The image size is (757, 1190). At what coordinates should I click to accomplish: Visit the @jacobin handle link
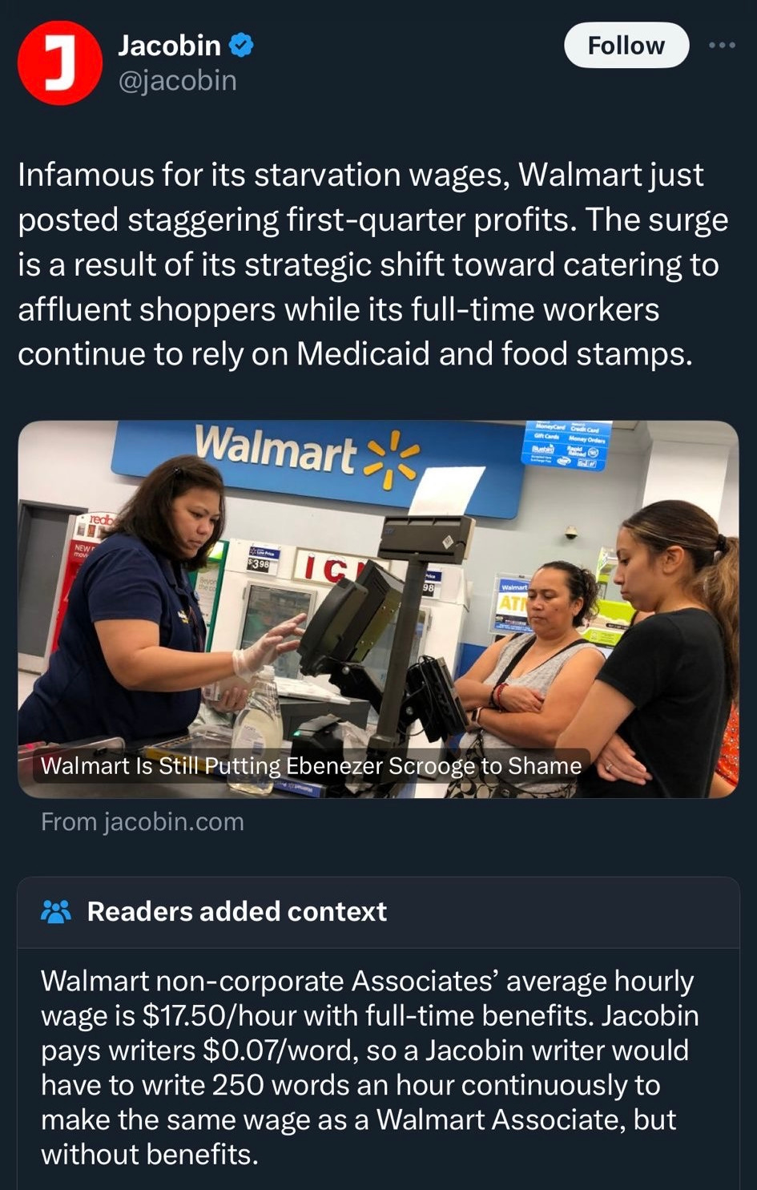178,81
